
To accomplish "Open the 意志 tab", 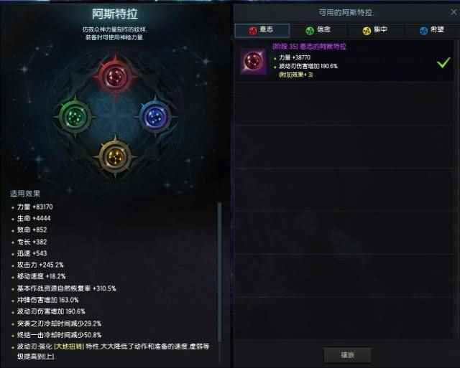I will click(x=262, y=30).
